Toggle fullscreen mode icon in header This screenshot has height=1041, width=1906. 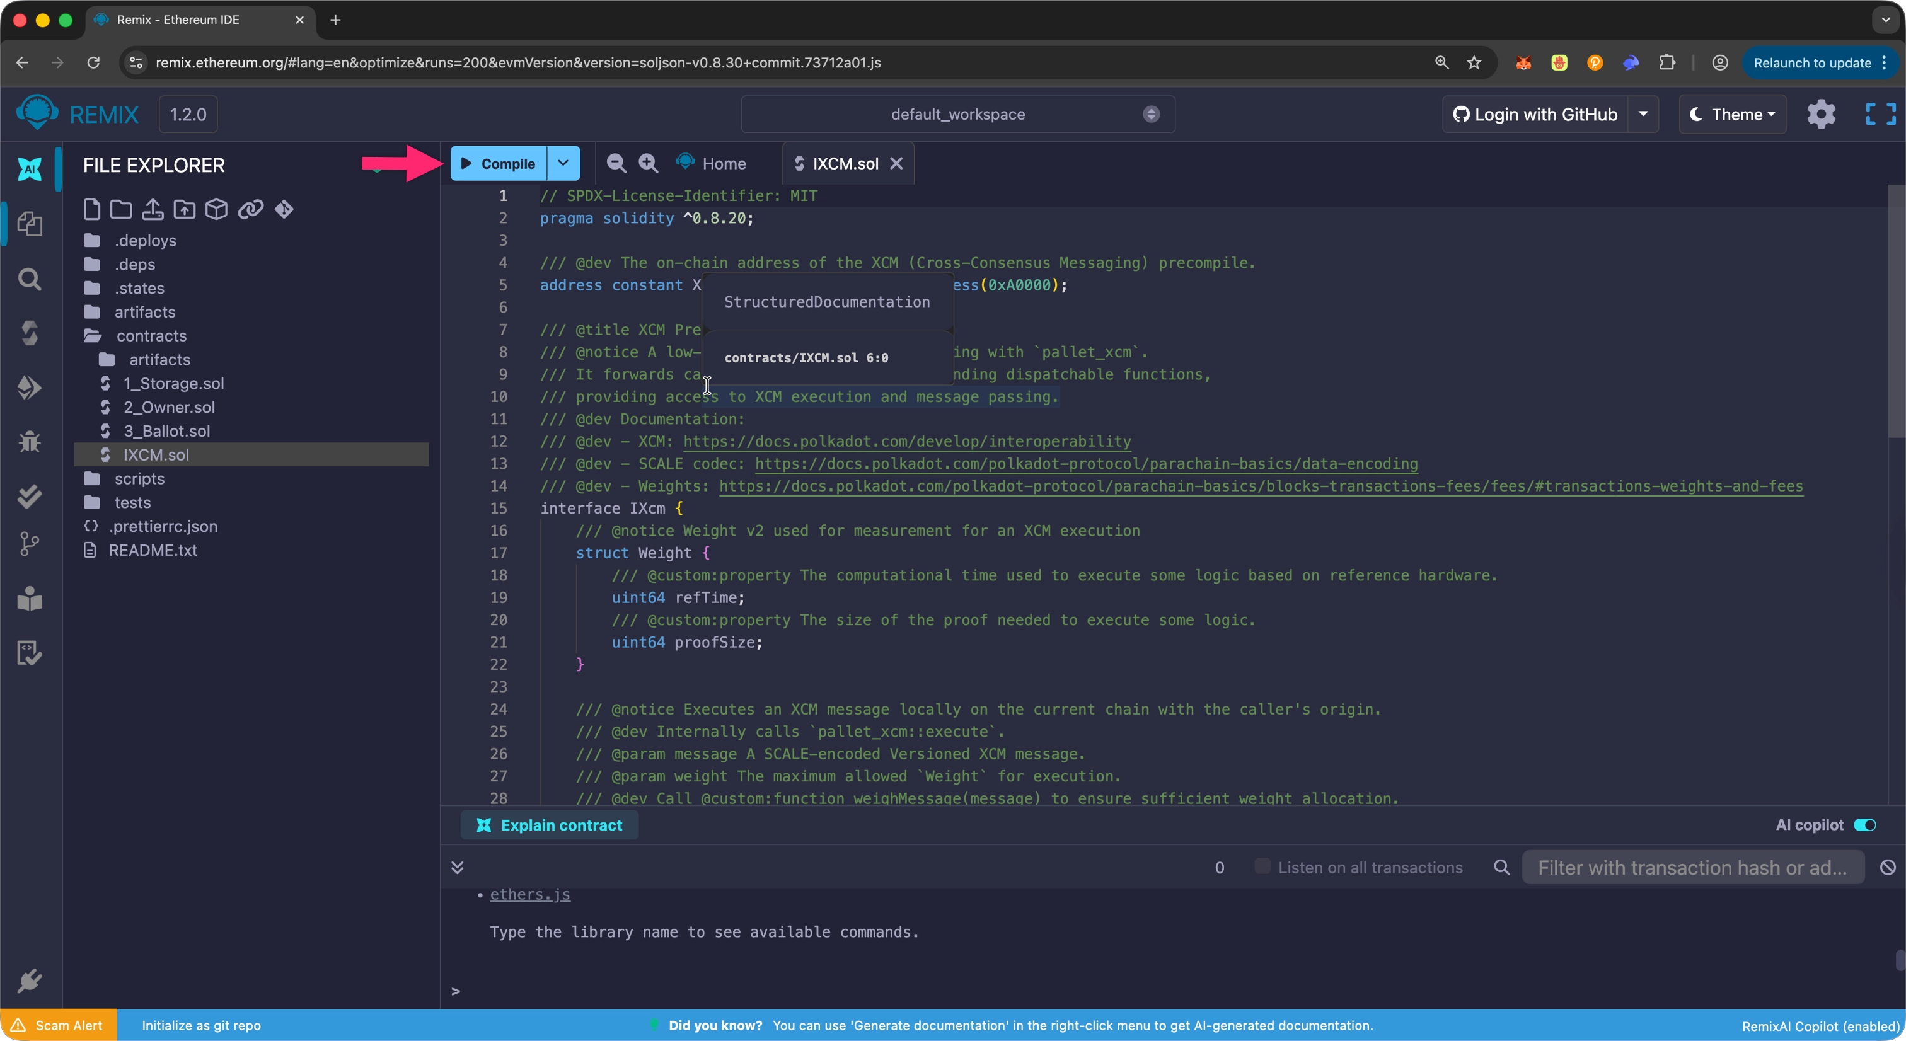click(1880, 115)
